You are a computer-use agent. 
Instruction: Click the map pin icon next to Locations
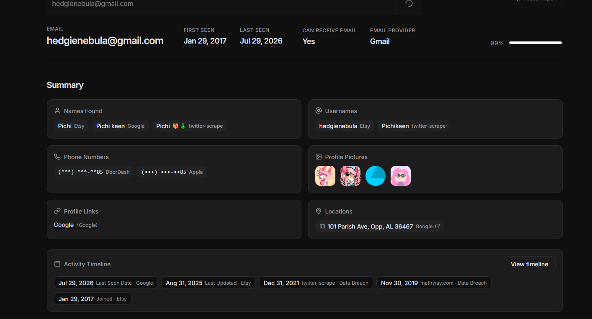(x=319, y=211)
